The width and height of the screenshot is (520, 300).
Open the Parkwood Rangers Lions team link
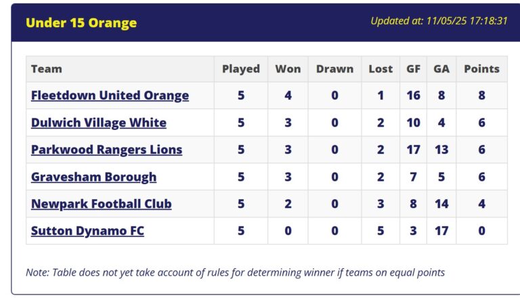pyautogui.click(x=106, y=150)
